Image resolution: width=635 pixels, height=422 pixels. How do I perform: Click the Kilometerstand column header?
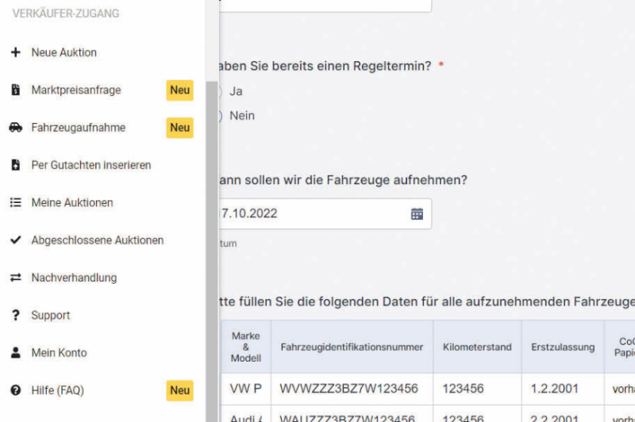(477, 347)
